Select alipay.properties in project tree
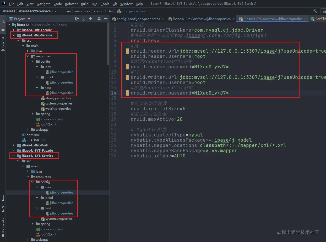Image resolution: width=326 pixels, height=242 pixels. coord(58,98)
